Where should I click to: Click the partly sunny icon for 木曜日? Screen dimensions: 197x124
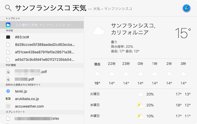tap(141, 116)
